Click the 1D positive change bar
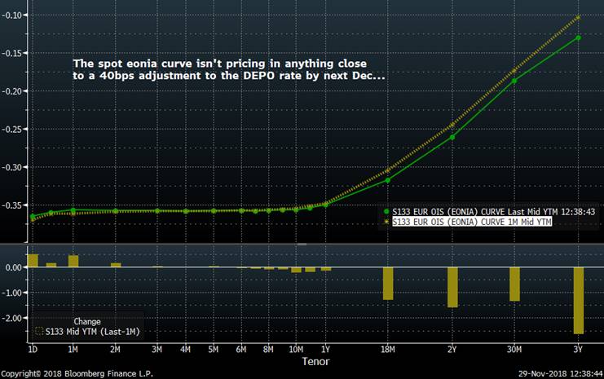 pos(33,260)
